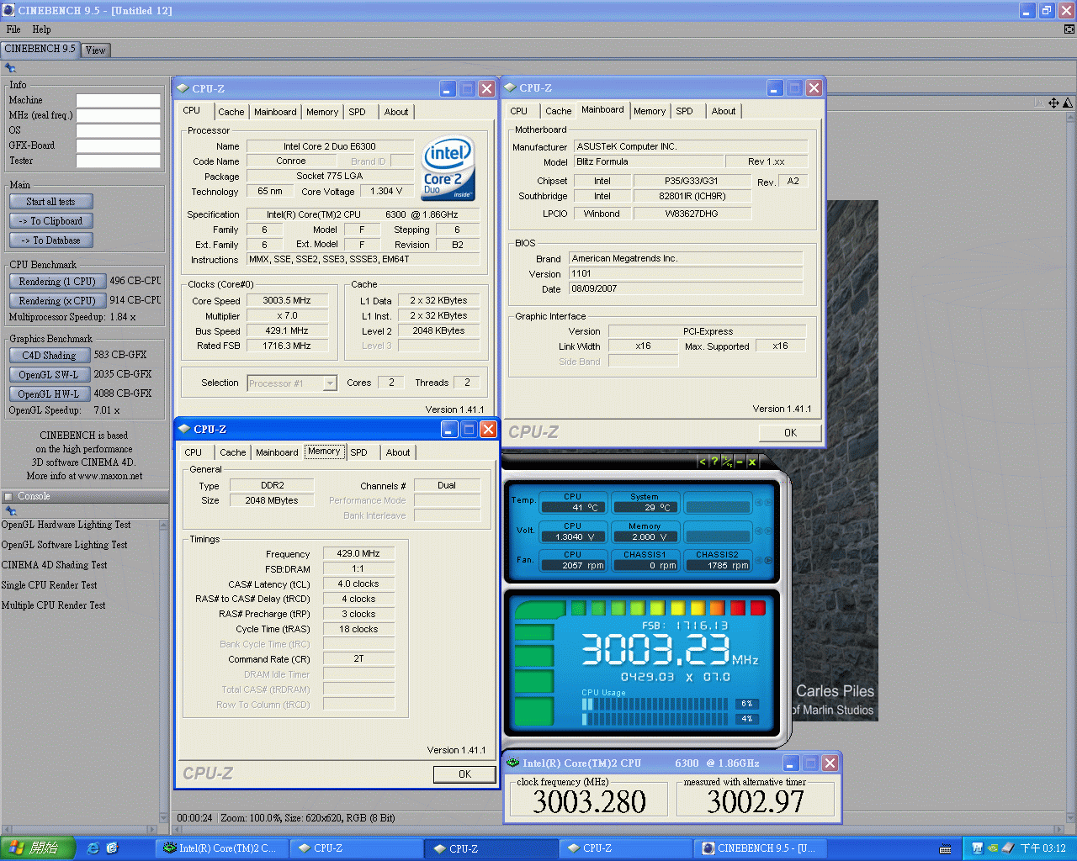
Task: Click the left arrow beside the Temp row
Action: [x=758, y=502]
